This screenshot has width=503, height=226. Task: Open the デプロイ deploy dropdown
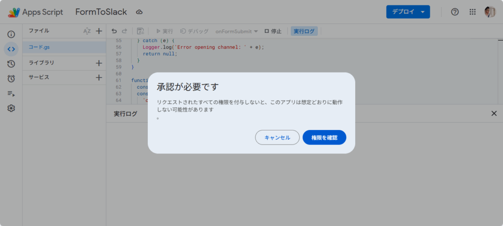click(408, 12)
